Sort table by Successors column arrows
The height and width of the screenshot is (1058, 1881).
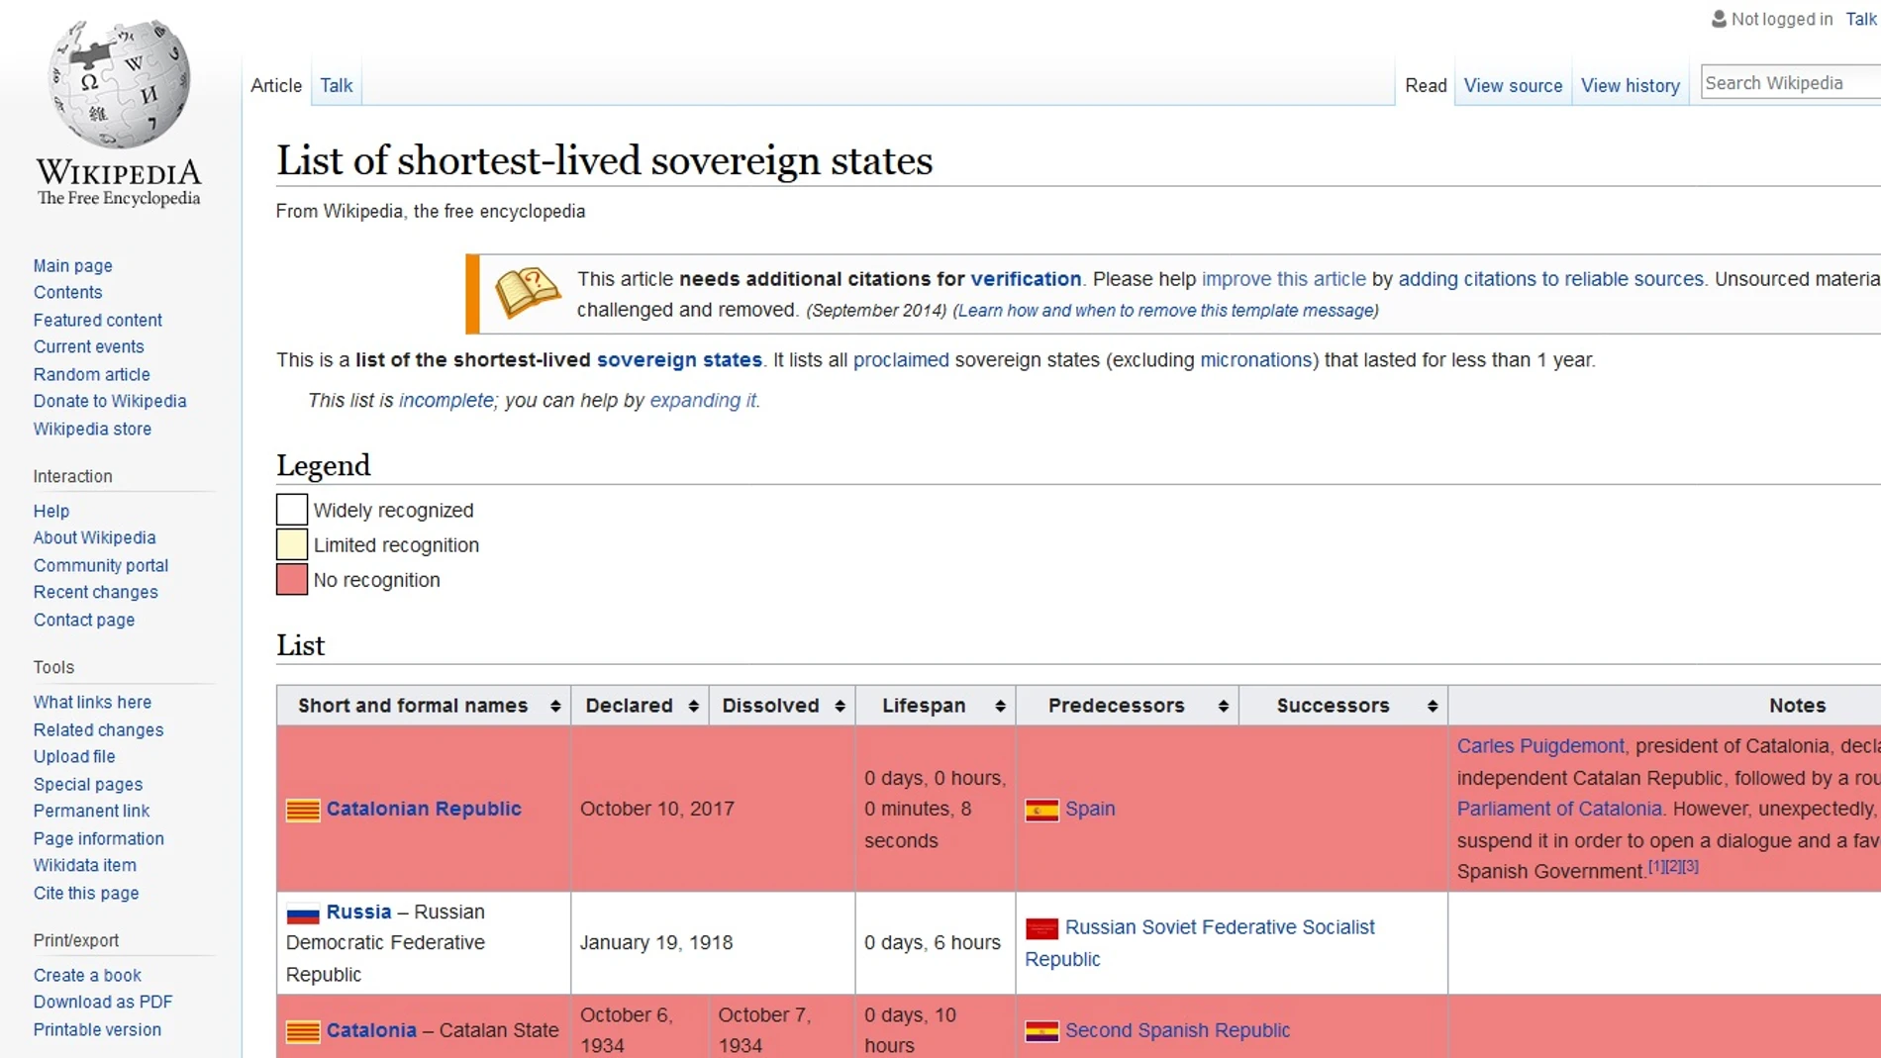click(x=1433, y=706)
